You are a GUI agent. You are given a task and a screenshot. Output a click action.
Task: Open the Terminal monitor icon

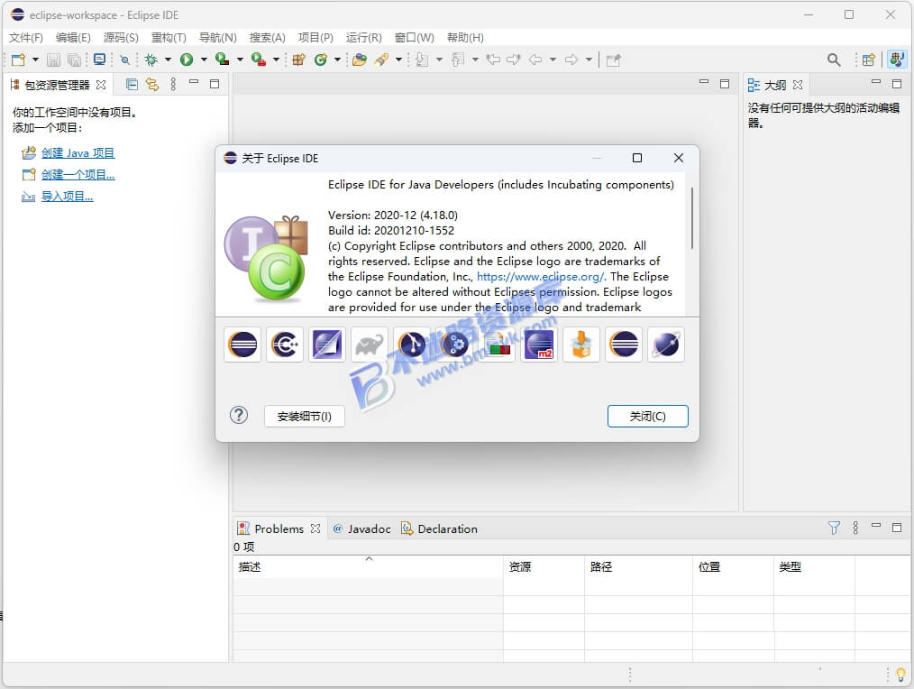tap(100, 60)
